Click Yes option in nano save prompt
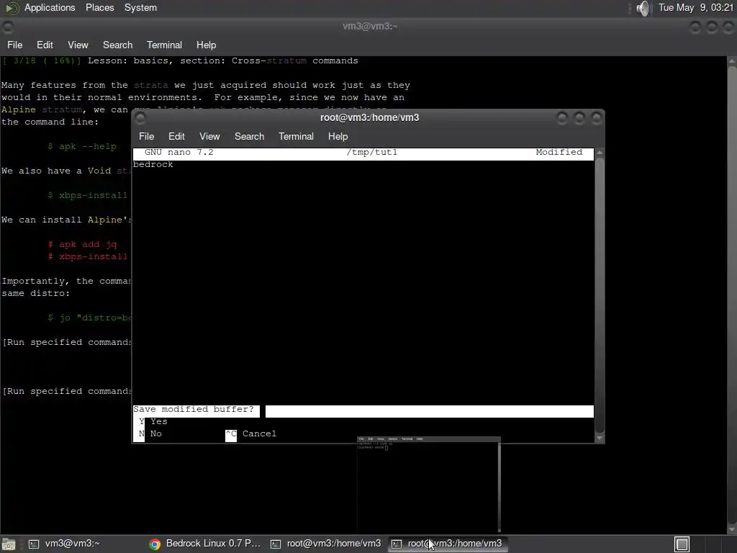The image size is (737, 553). [153, 421]
